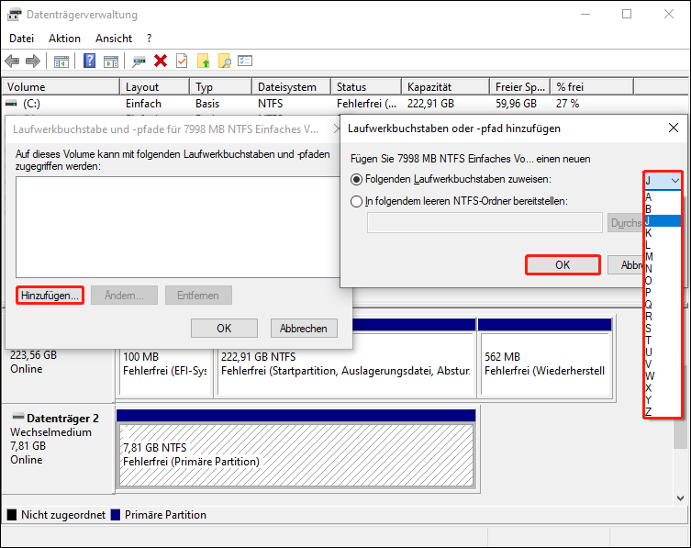
Task: Click the '59,96 GB' free space cell
Action: tap(516, 104)
